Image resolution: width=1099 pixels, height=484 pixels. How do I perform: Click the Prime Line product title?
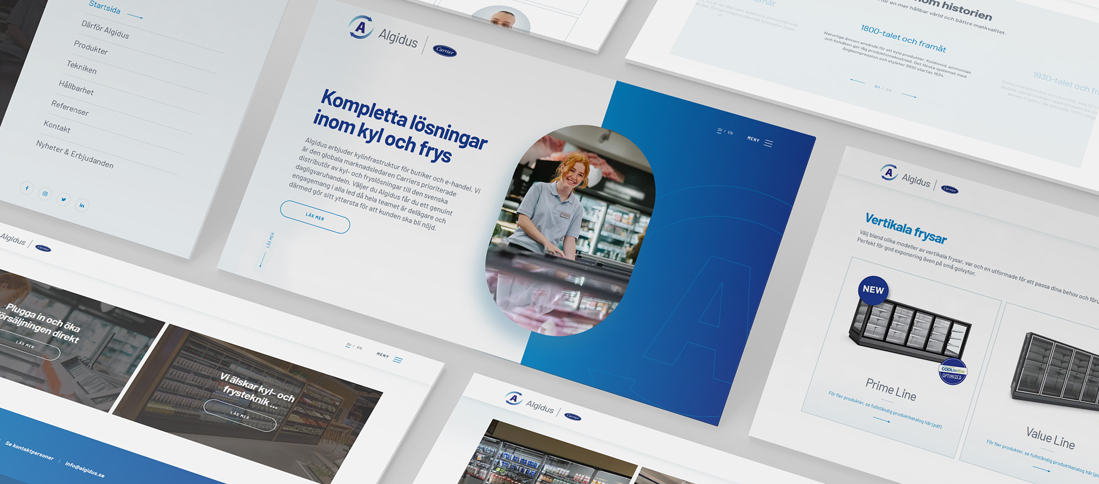(891, 389)
